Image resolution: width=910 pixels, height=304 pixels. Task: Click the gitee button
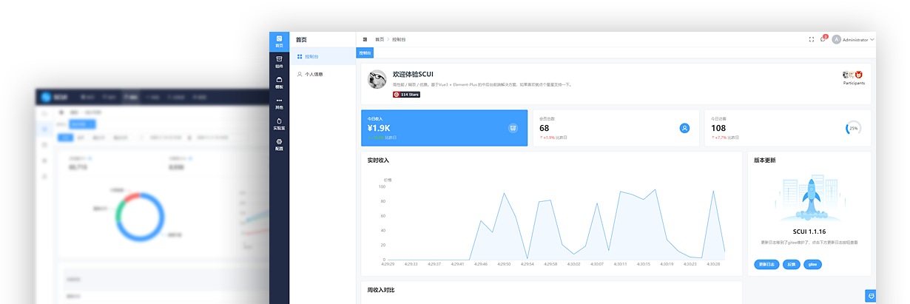click(x=812, y=264)
